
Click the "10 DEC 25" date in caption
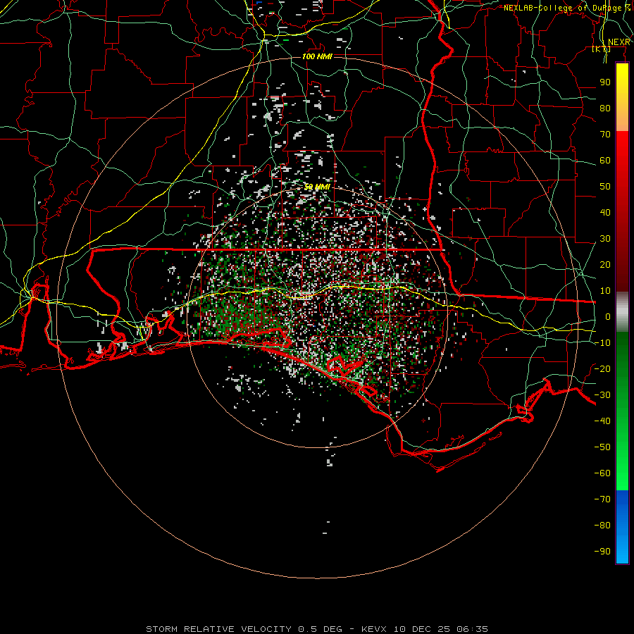422,629
